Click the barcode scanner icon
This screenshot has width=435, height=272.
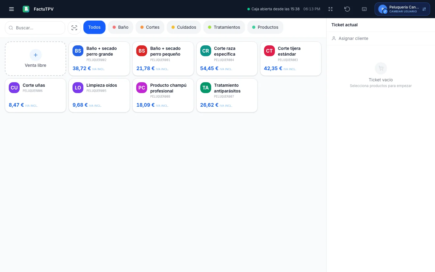[x=74, y=28]
